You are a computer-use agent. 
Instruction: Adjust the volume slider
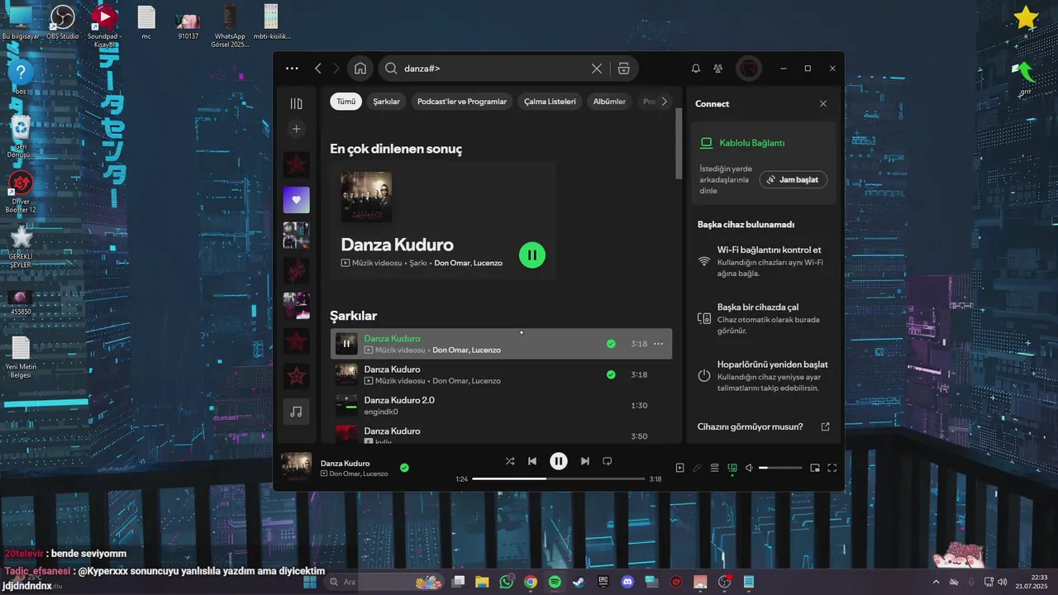[779, 468]
